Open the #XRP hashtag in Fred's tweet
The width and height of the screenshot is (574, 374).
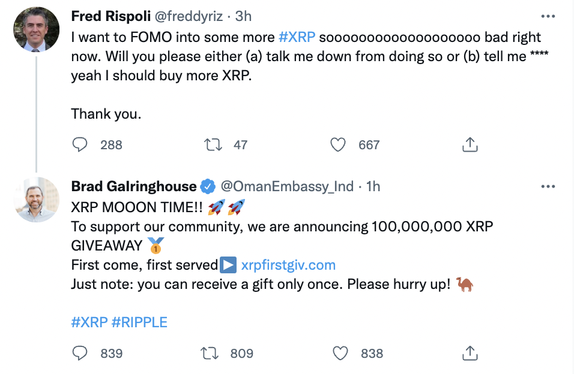298,37
